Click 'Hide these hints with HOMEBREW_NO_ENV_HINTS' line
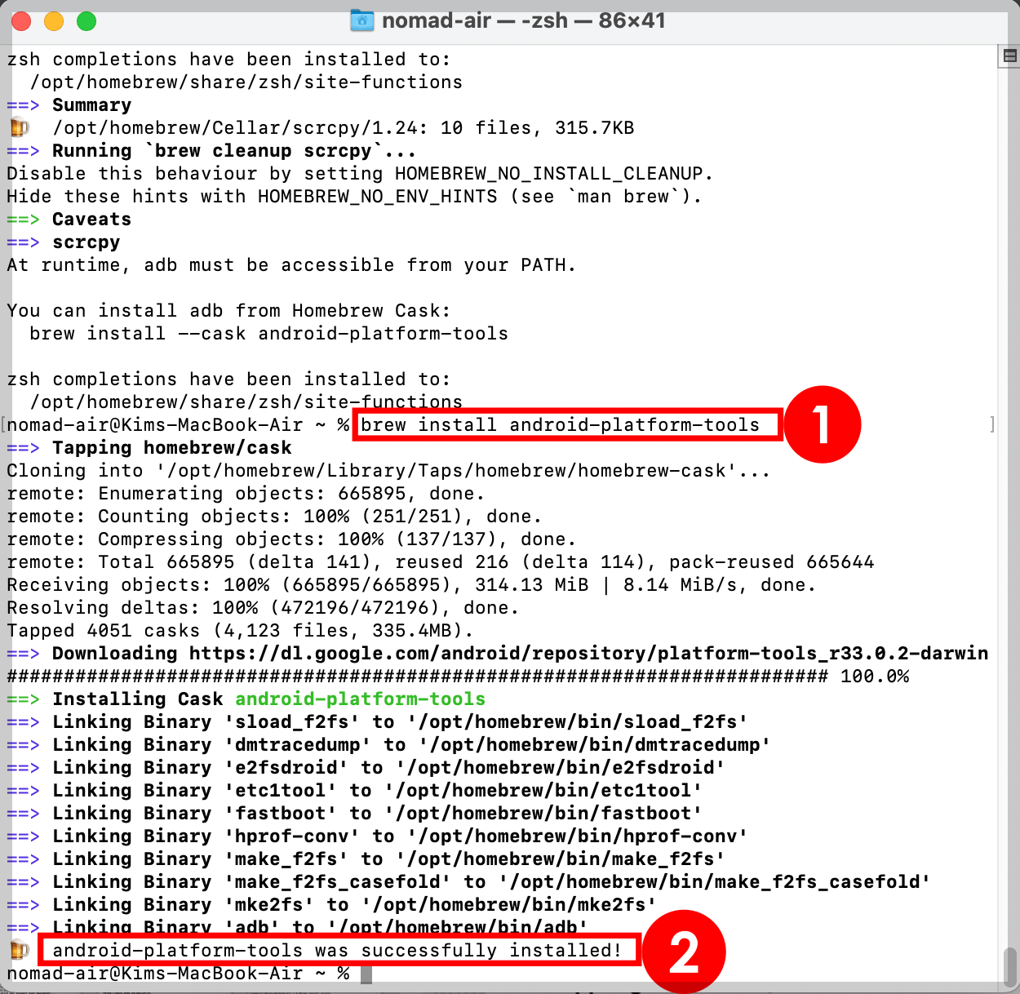 (354, 197)
